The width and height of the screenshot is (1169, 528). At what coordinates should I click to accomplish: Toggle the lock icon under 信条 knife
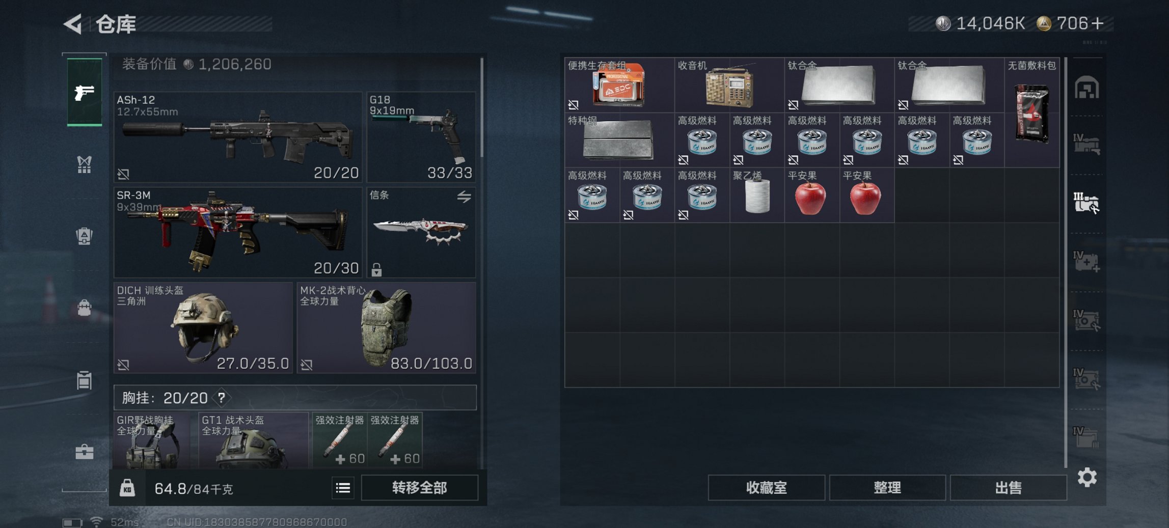pos(376,269)
